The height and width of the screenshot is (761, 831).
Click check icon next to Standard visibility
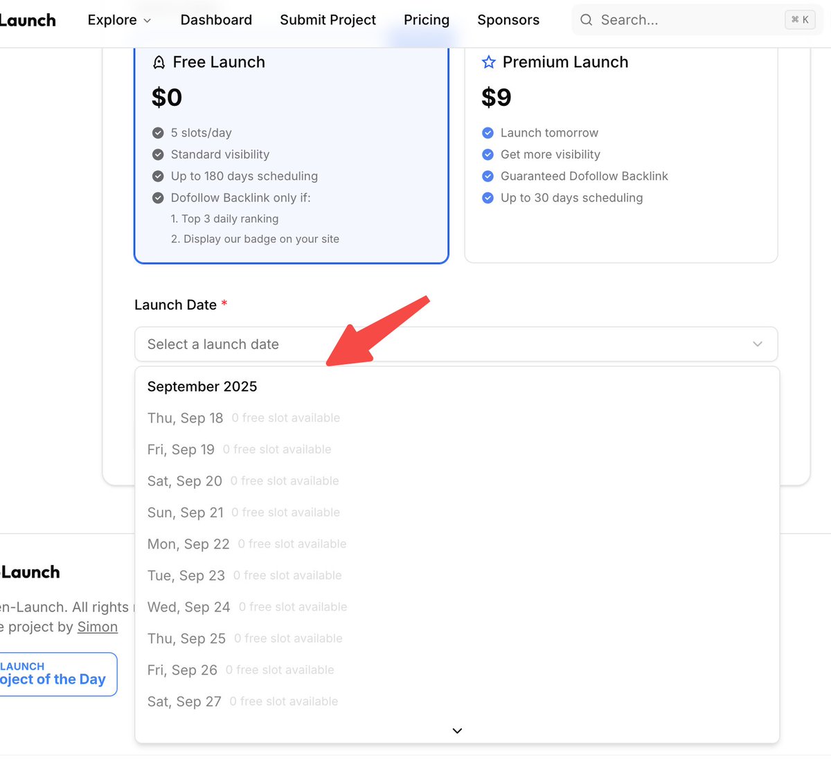coord(158,154)
